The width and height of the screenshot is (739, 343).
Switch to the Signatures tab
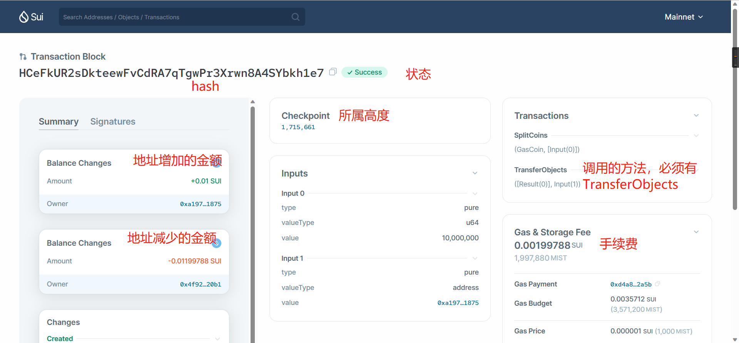113,122
